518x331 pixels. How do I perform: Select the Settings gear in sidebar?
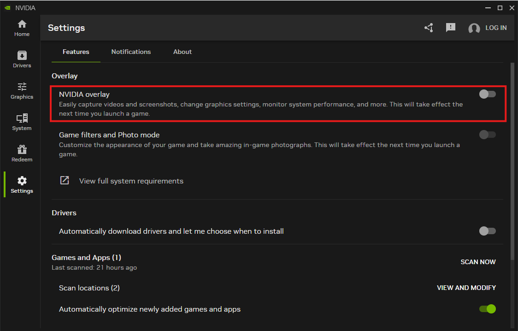point(22,185)
